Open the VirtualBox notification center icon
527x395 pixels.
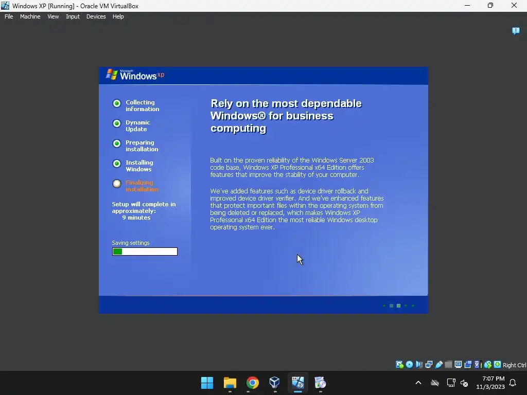tap(516, 31)
